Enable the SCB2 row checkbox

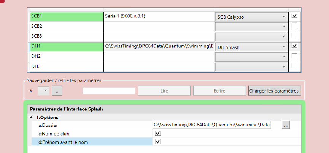pyautogui.click(x=294, y=26)
